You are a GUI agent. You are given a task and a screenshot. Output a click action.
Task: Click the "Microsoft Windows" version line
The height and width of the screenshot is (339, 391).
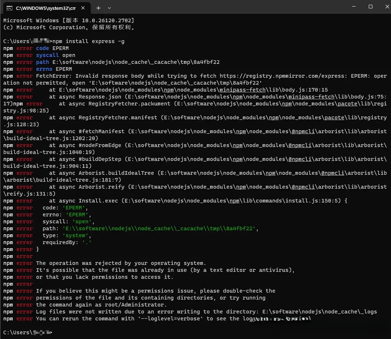[x=69, y=20]
